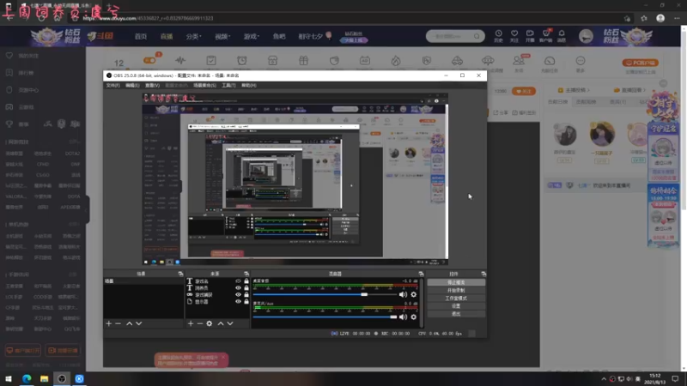The image size is (687, 386).
Task: Select the scene item in the Scenes list
Action: click(143, 281)
